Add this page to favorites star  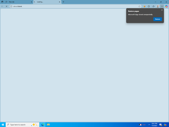click(x=139, y=6)
